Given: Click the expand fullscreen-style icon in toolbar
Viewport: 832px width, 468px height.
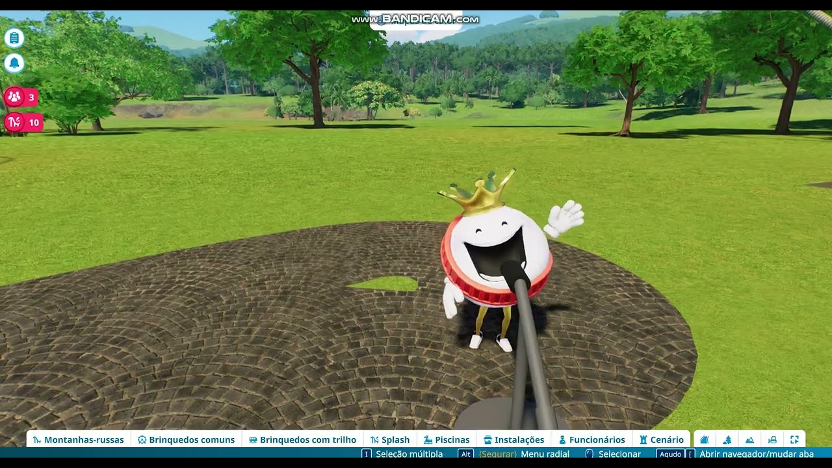Looking at the screenshot, I should (x=794, y=440).
